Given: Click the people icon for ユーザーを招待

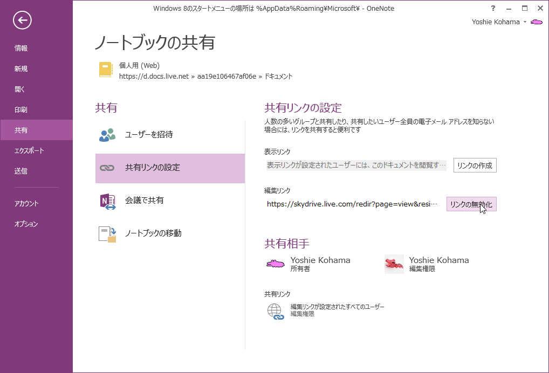Looking at the screenshot, I should point(107,135).
